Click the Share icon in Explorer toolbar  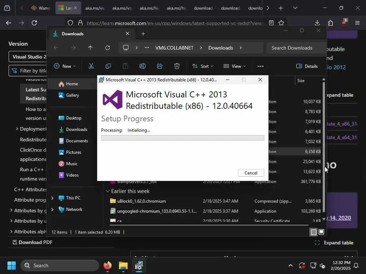pyautogui.click(x=160, y=66)
